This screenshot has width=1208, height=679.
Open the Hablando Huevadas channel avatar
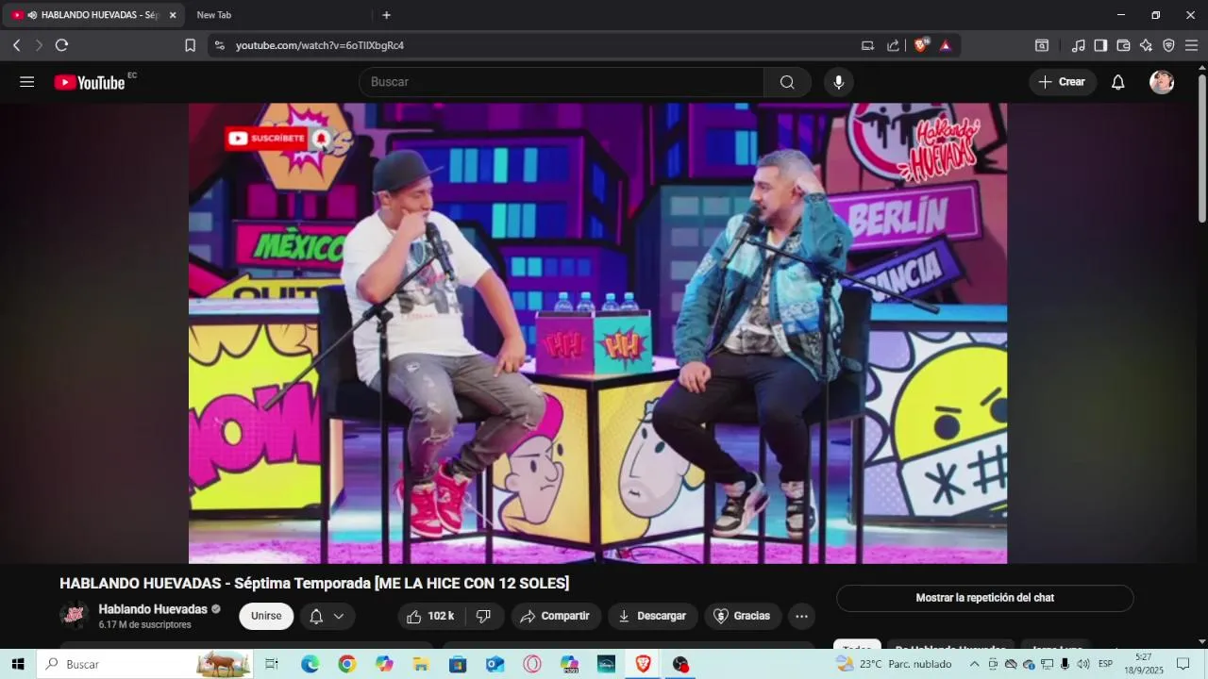[75, 615]
